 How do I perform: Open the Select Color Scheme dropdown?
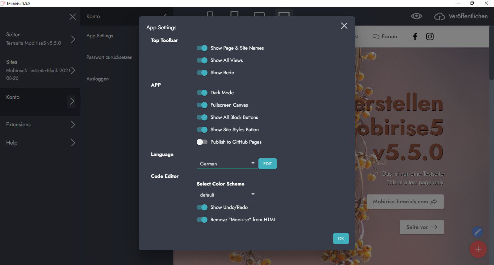227,195
